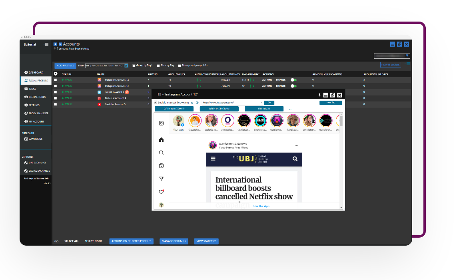
Task: Open the Like Exchange VIP tool
Action: (36, 163)
